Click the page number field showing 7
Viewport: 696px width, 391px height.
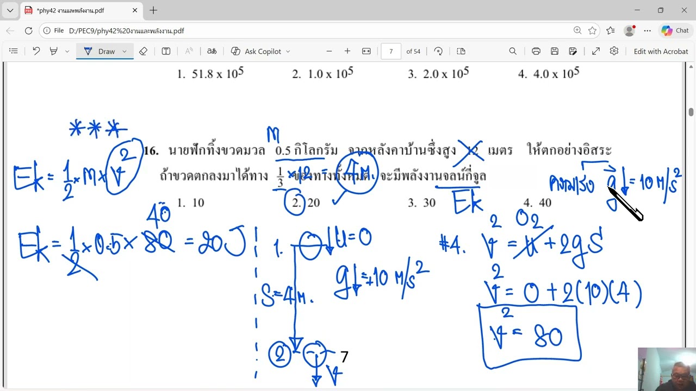pyautogui.click(x=391, y=51)
